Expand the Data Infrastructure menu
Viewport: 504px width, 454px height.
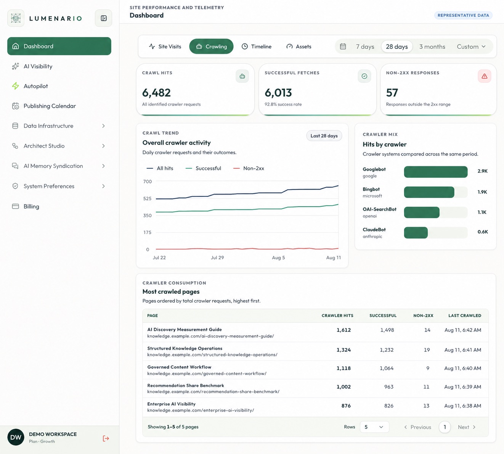[x=59, y=126]
